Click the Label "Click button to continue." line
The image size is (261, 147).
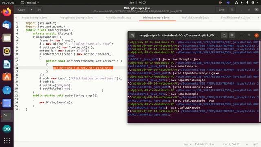pyautogui.click(x=80, y=78)
